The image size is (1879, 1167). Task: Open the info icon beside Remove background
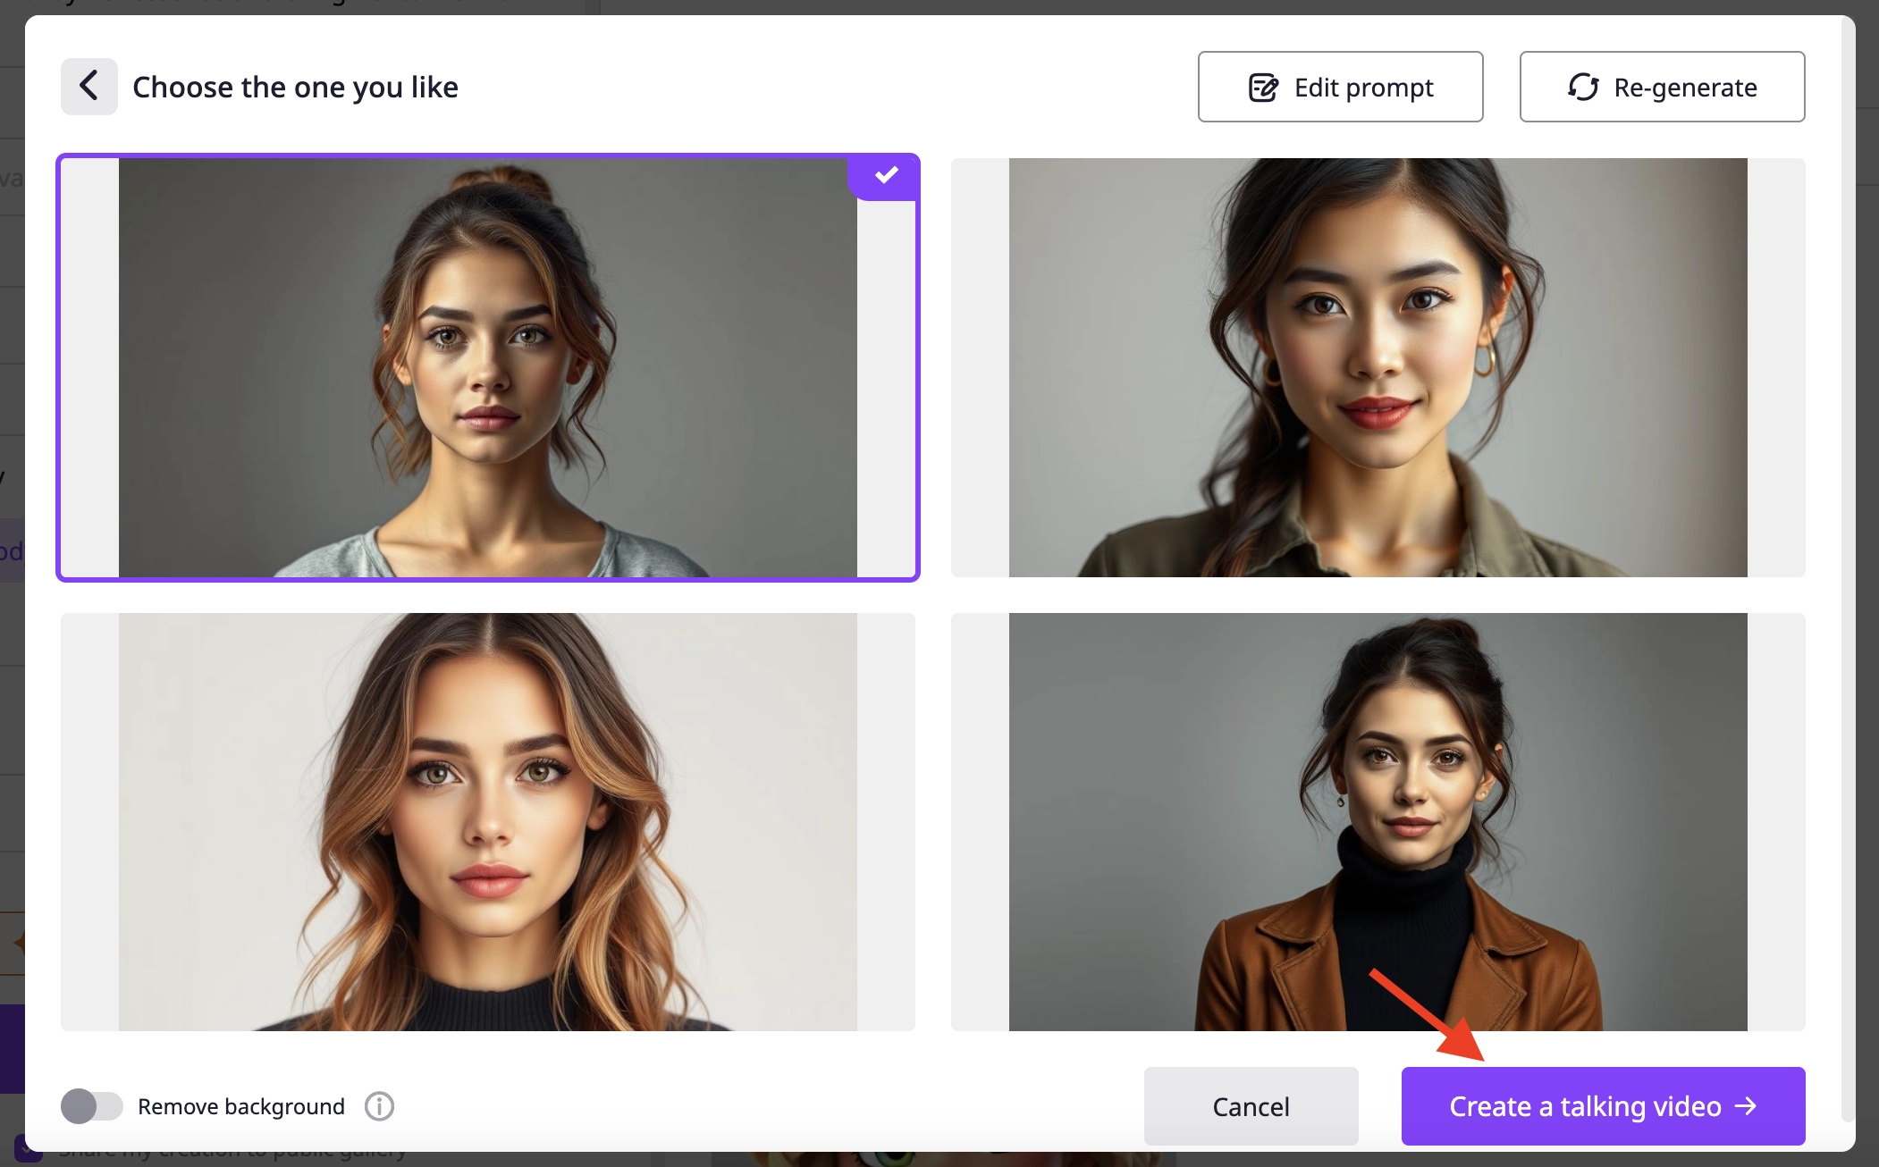click(379, 1105)
